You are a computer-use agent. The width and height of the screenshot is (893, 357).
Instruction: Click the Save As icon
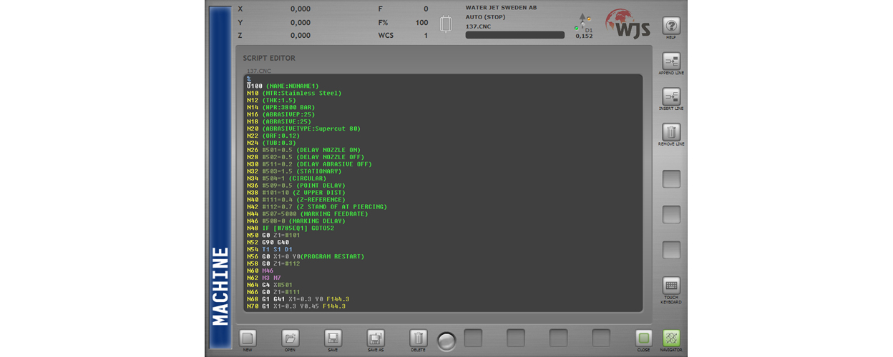(376, 338)
